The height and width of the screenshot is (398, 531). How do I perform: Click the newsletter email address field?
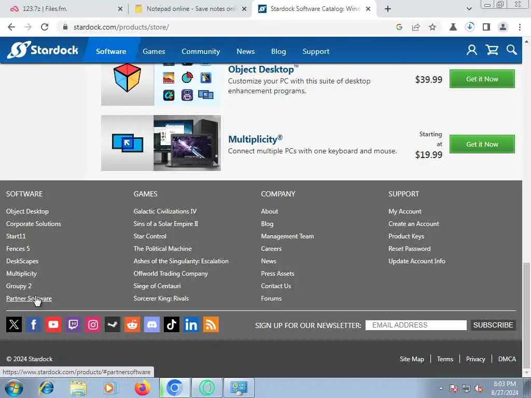point(416,325)
